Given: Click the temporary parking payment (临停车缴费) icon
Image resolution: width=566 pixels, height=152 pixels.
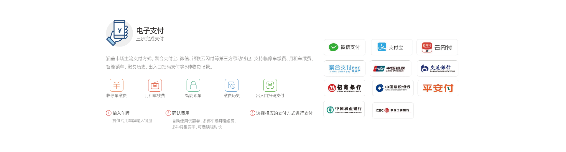Looking at the screenshot, I should pyautogui.click(x=116, y=85).
